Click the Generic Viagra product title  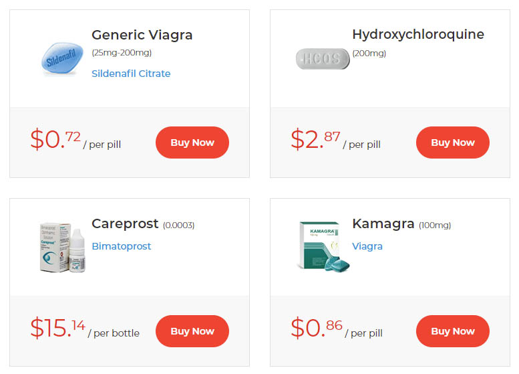142,35
